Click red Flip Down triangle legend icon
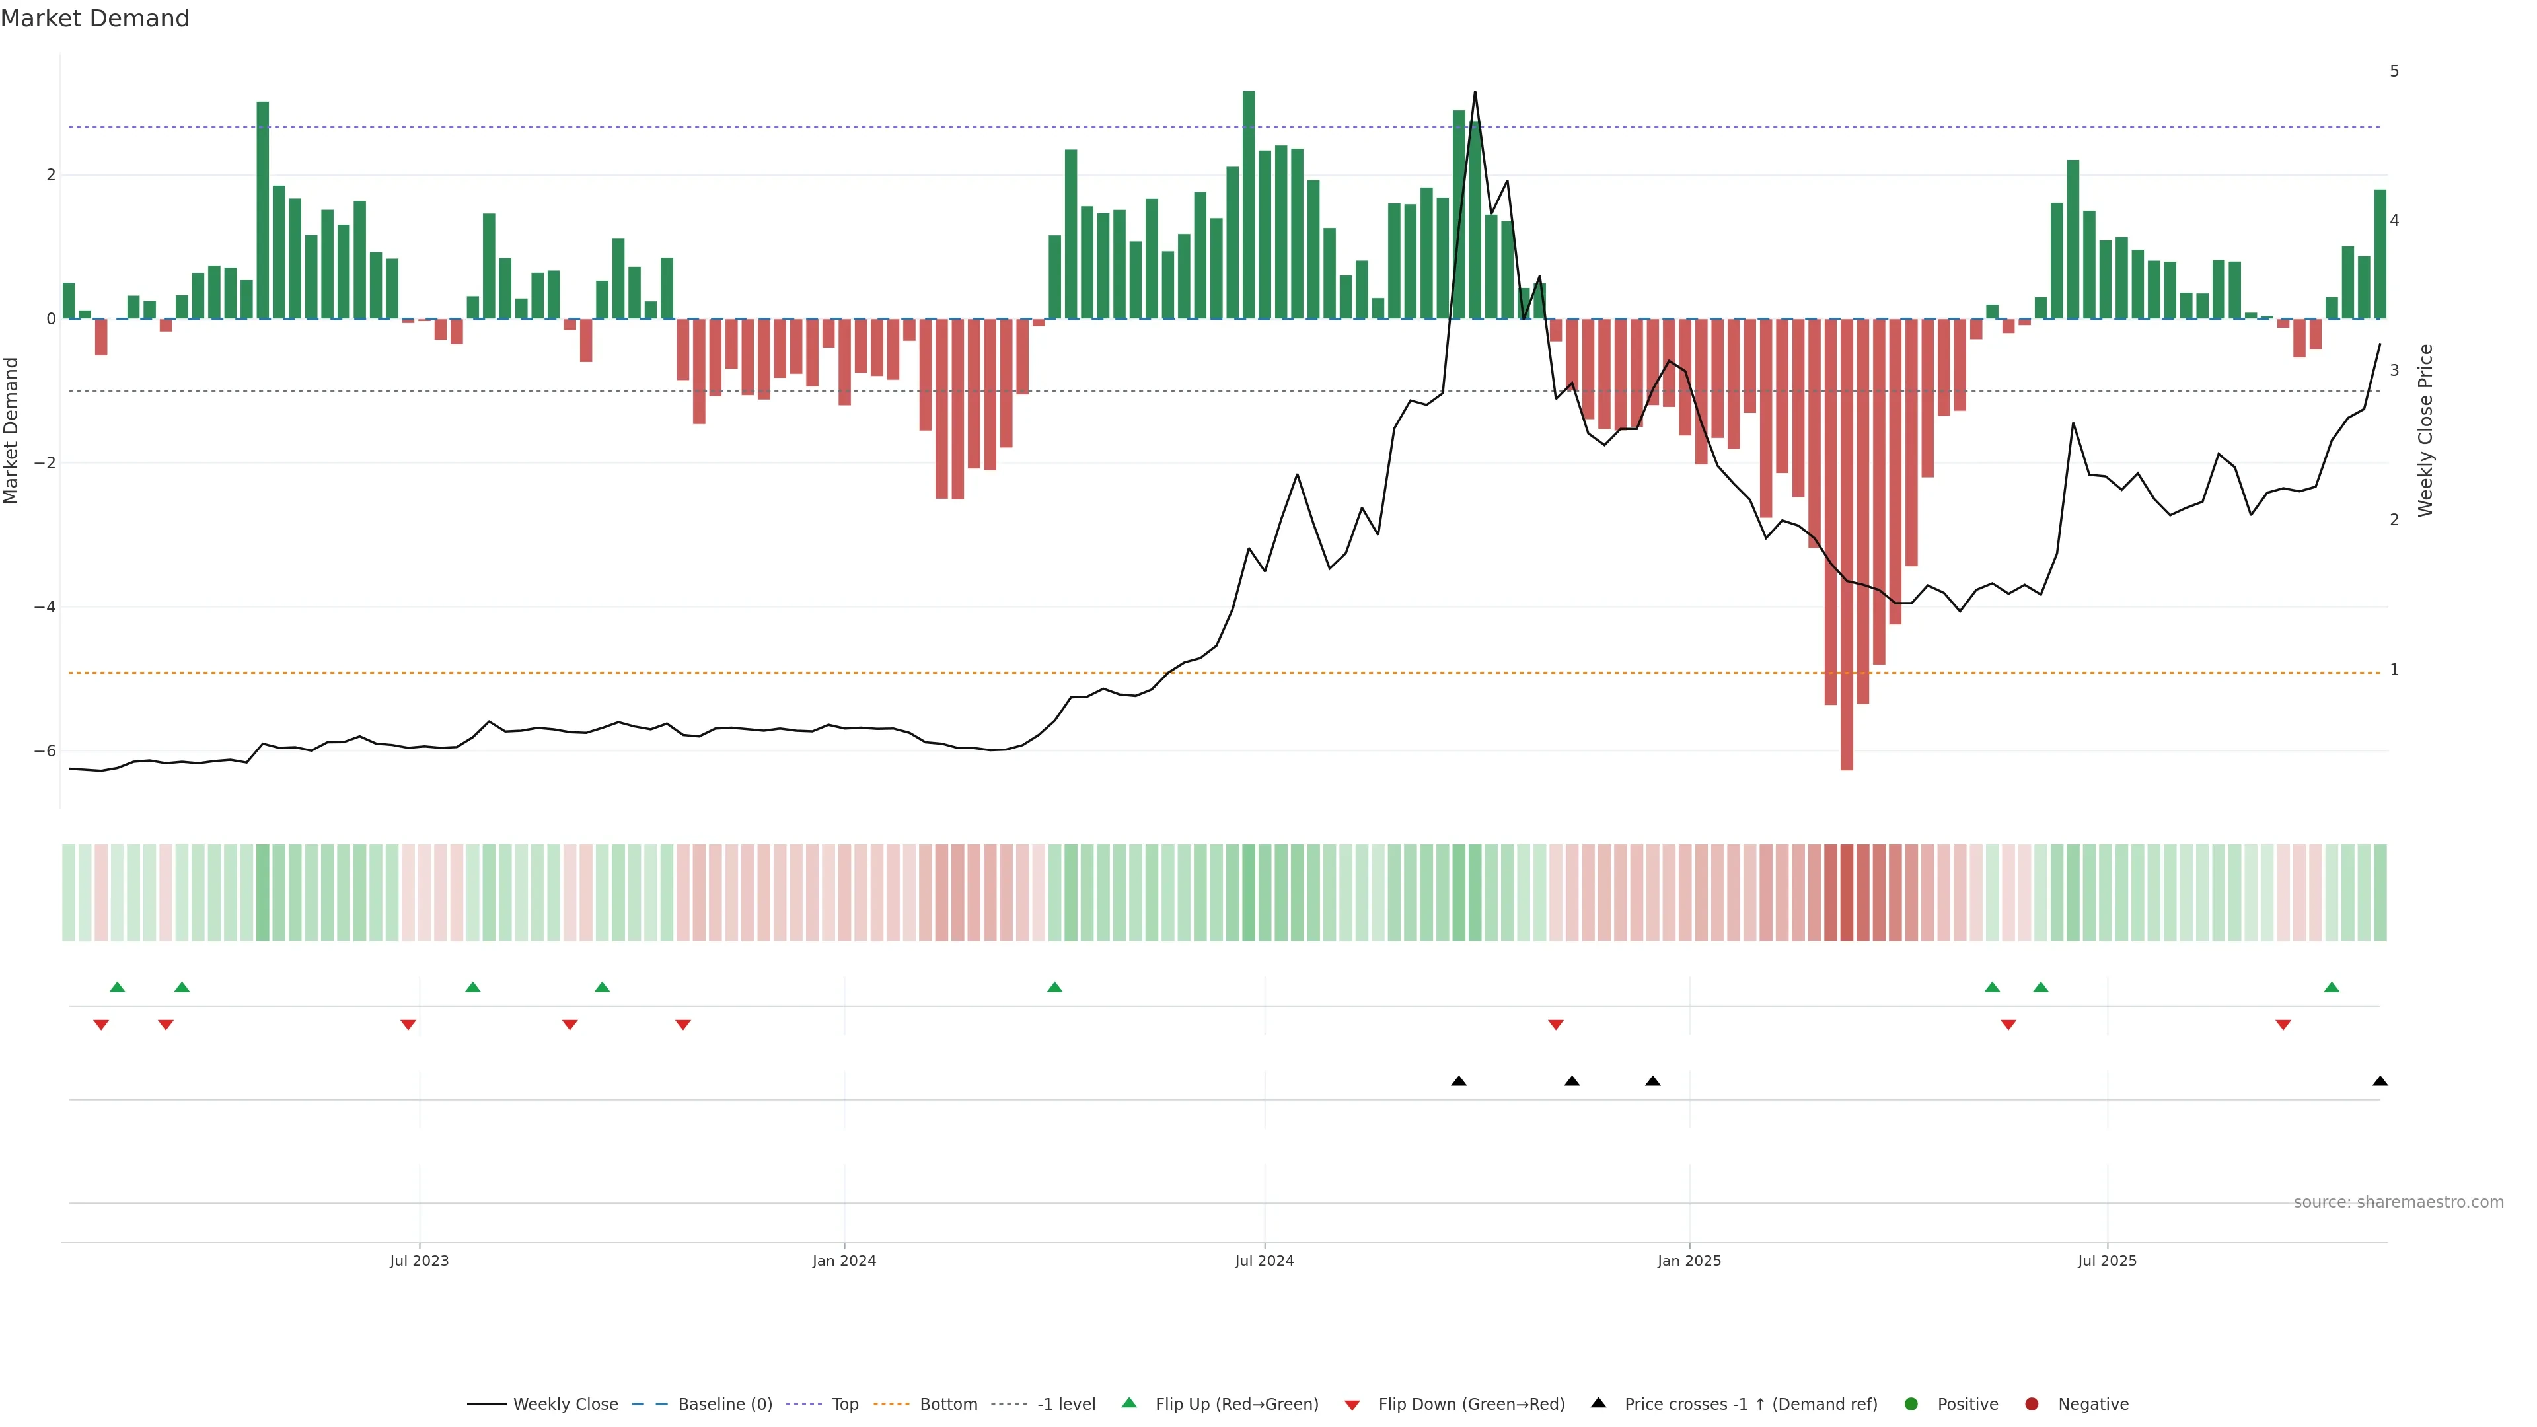Image resolution: width=2537 pixels, height=1427 pixels. tap(1352, 1405)
